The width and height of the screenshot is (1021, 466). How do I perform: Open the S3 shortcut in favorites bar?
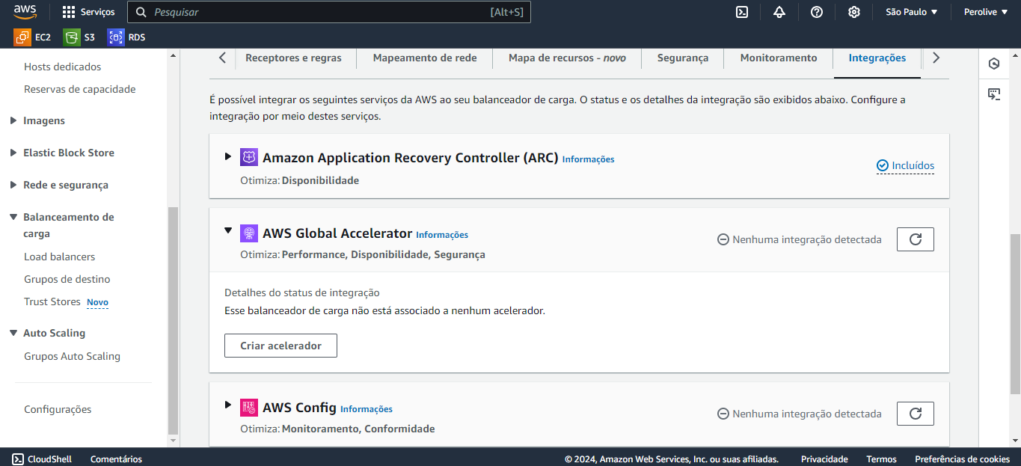coord(79,37)
